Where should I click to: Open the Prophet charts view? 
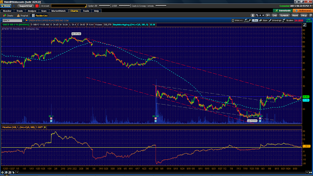tap(22, 16)
